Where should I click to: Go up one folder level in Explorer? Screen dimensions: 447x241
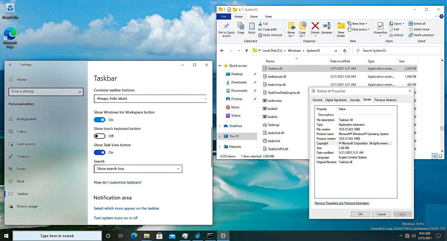coord(246,51)
